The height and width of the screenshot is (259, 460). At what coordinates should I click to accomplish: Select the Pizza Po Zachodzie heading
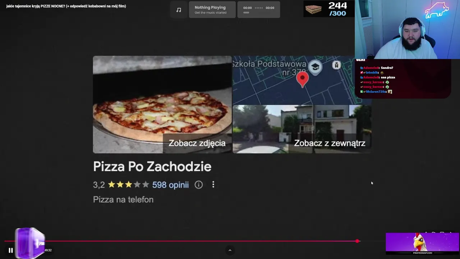[x=152, y=167]
